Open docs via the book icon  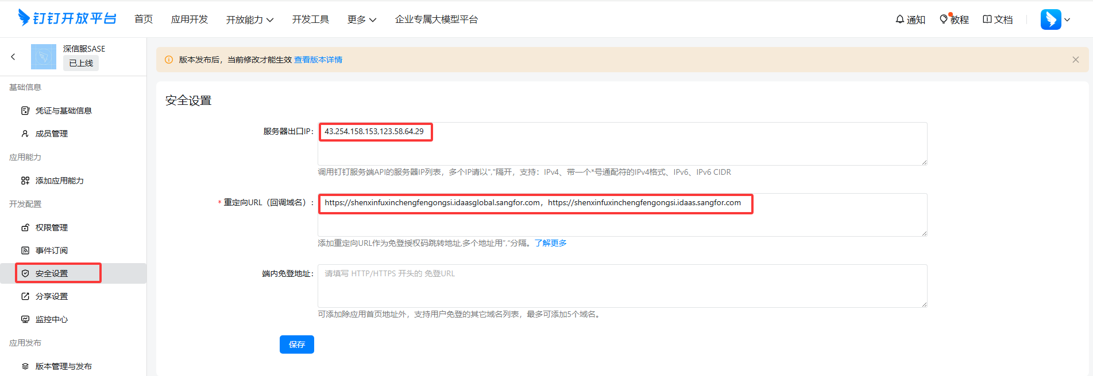987,19
